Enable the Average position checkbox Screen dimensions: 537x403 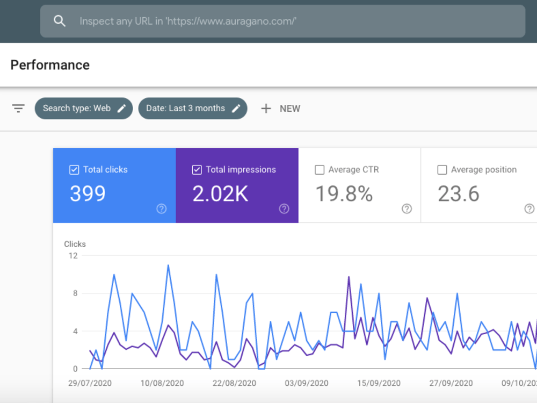pos(442,170)
